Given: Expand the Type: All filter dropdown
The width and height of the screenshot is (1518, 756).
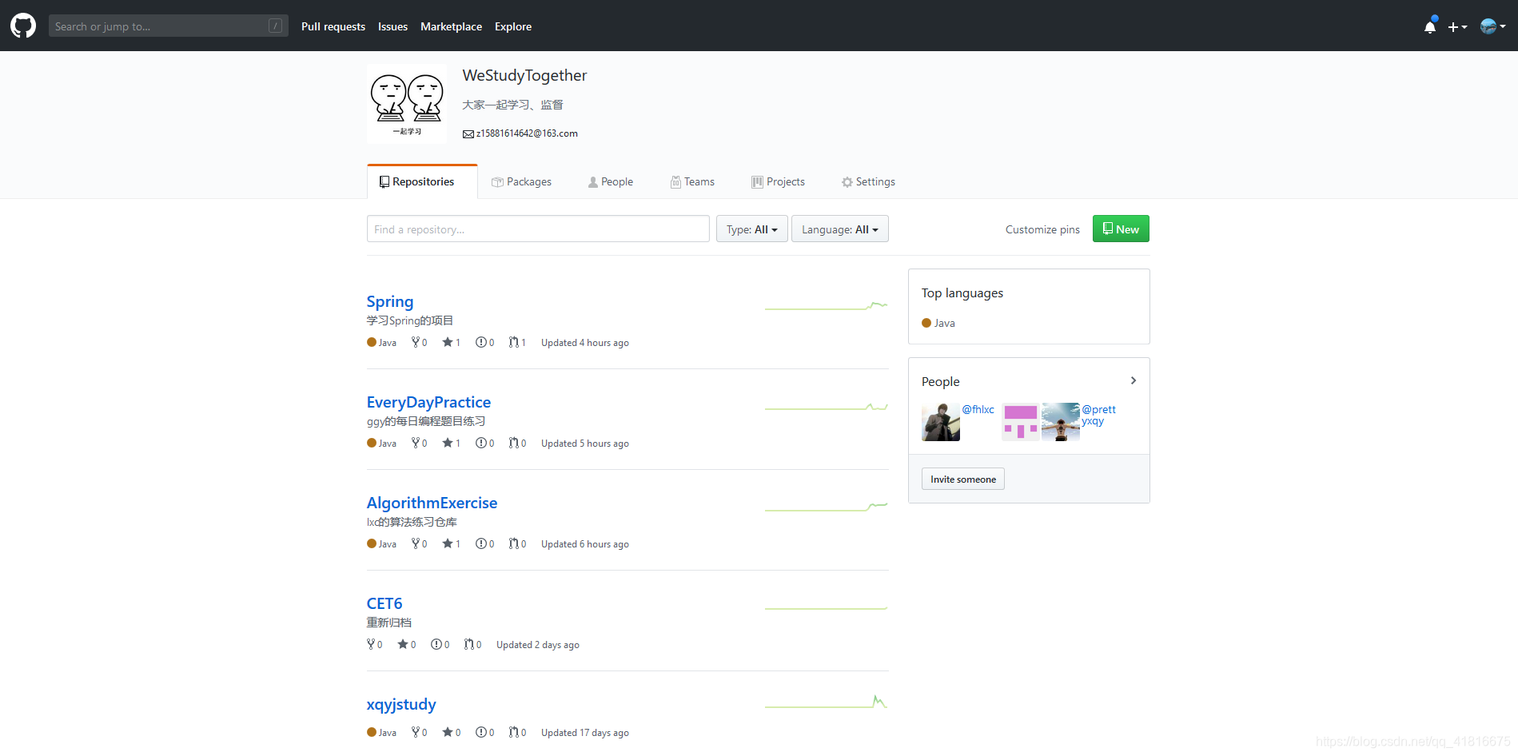Looking at the screenshot, I should coord(752,229).
